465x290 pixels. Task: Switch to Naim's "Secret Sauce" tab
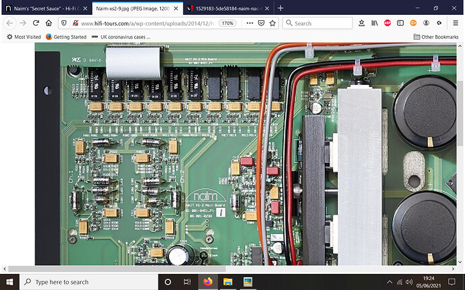pos(40,7)
